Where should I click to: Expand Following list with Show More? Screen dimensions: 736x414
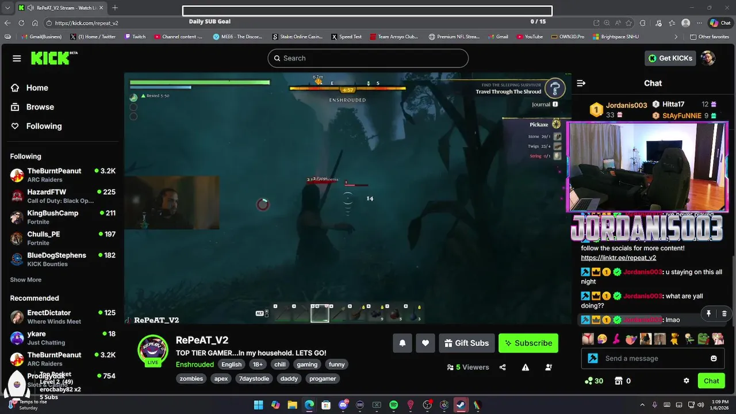[26, 279]
